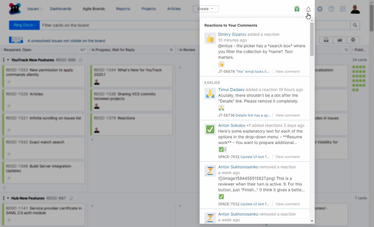Open notifications via the bell icon
Screen dimensions: 374x227
(x=308, y=9)
